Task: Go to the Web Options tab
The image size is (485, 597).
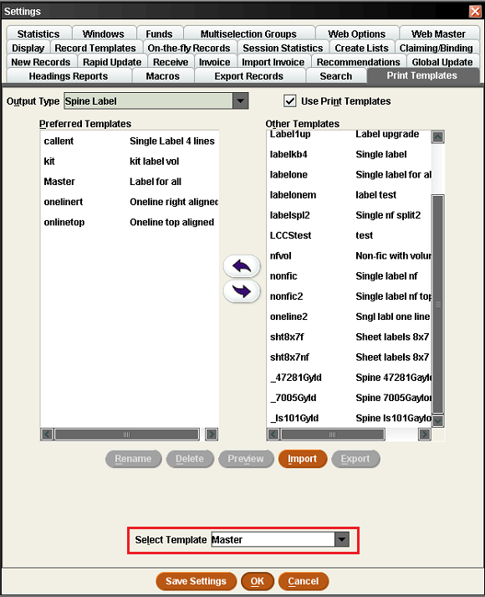Action: tap(357, 33)
